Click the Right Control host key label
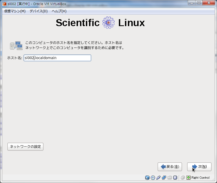 [x=201, y=178]
